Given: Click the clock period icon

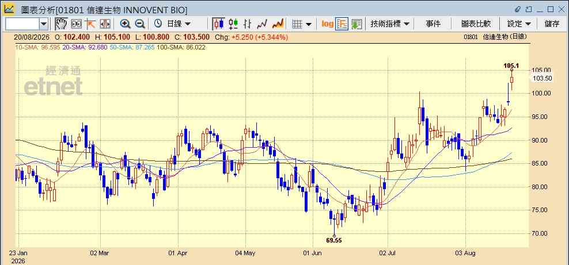Looking at the screenshot, I should pyautogui.click(x=158, y=24).
